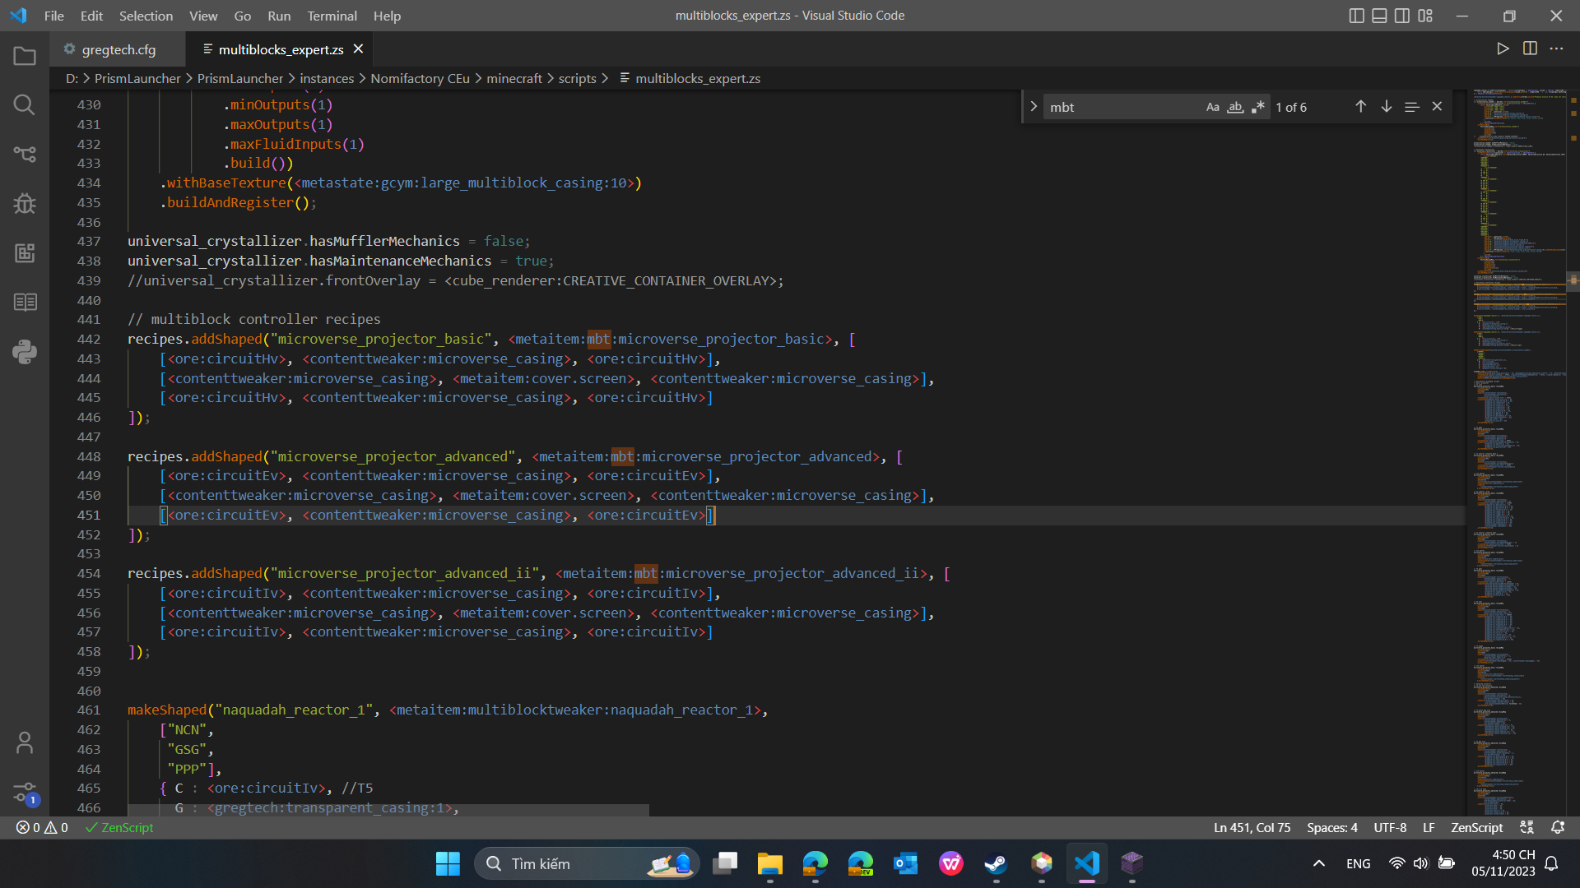Select the Python icon in the activity bar
The height and width of the screenshot is (888, 1580).
[x=24, y=352]
